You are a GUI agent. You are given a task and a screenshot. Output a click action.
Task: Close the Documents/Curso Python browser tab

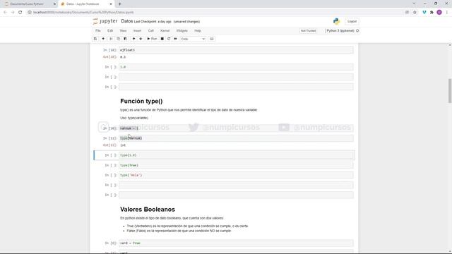pyautogui.click(x=54, y=4)
